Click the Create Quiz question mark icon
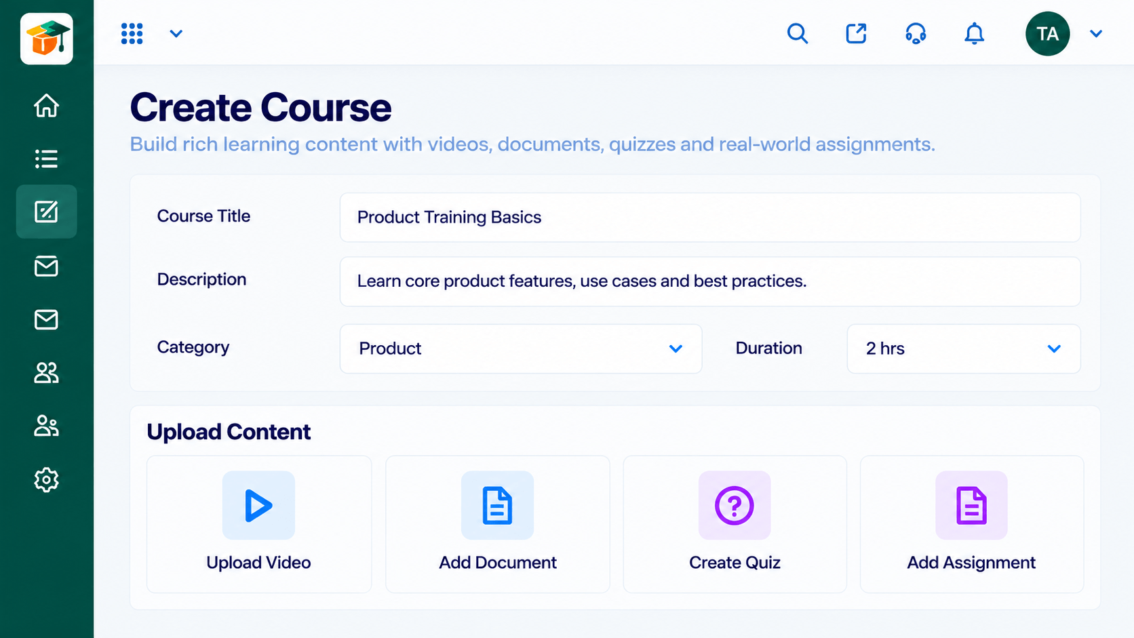 coord(735,505)
